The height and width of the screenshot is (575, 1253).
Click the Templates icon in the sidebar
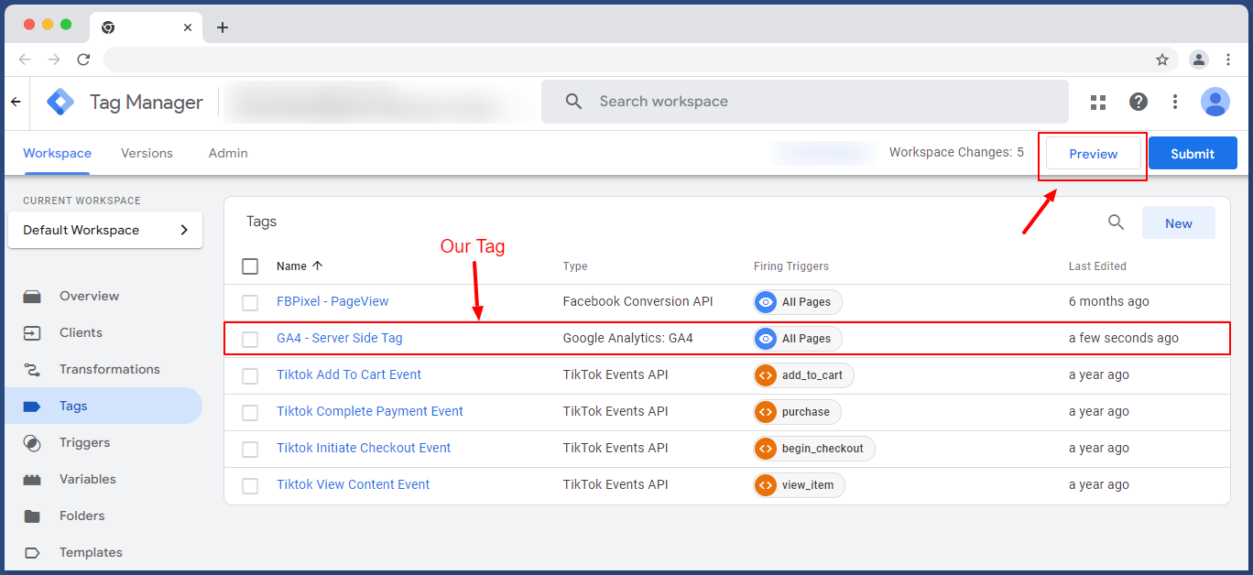32,552
